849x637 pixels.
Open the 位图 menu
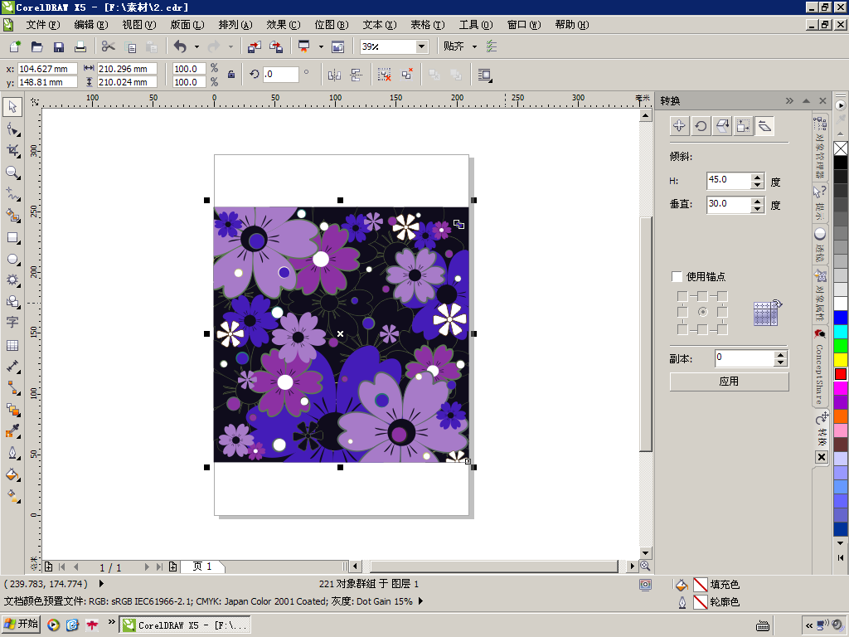[331, 25]
